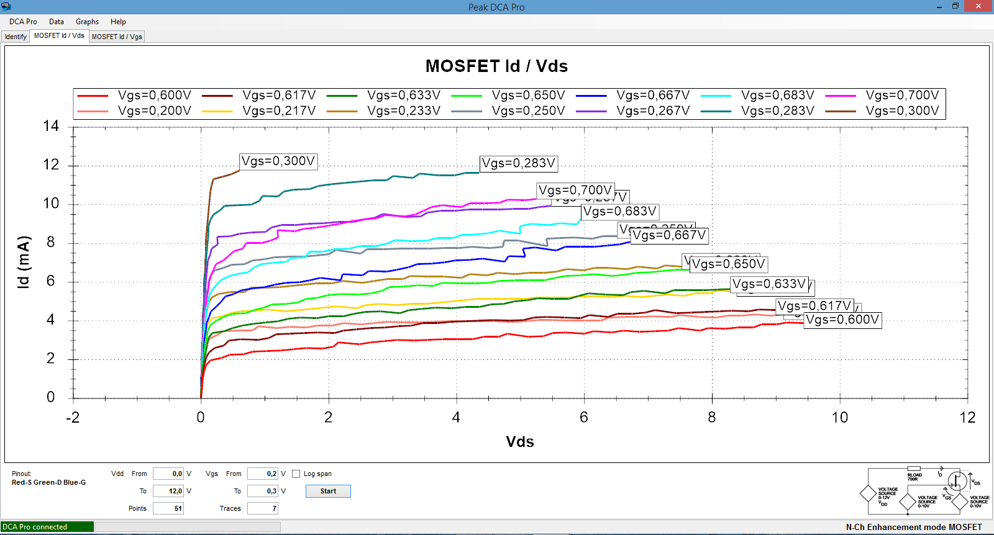994x535 pixels.
Task: Click the Vdd From input field
Action: 168,474
